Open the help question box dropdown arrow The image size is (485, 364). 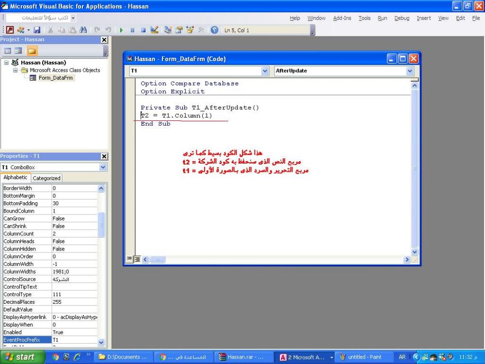(x=73, y=18)
